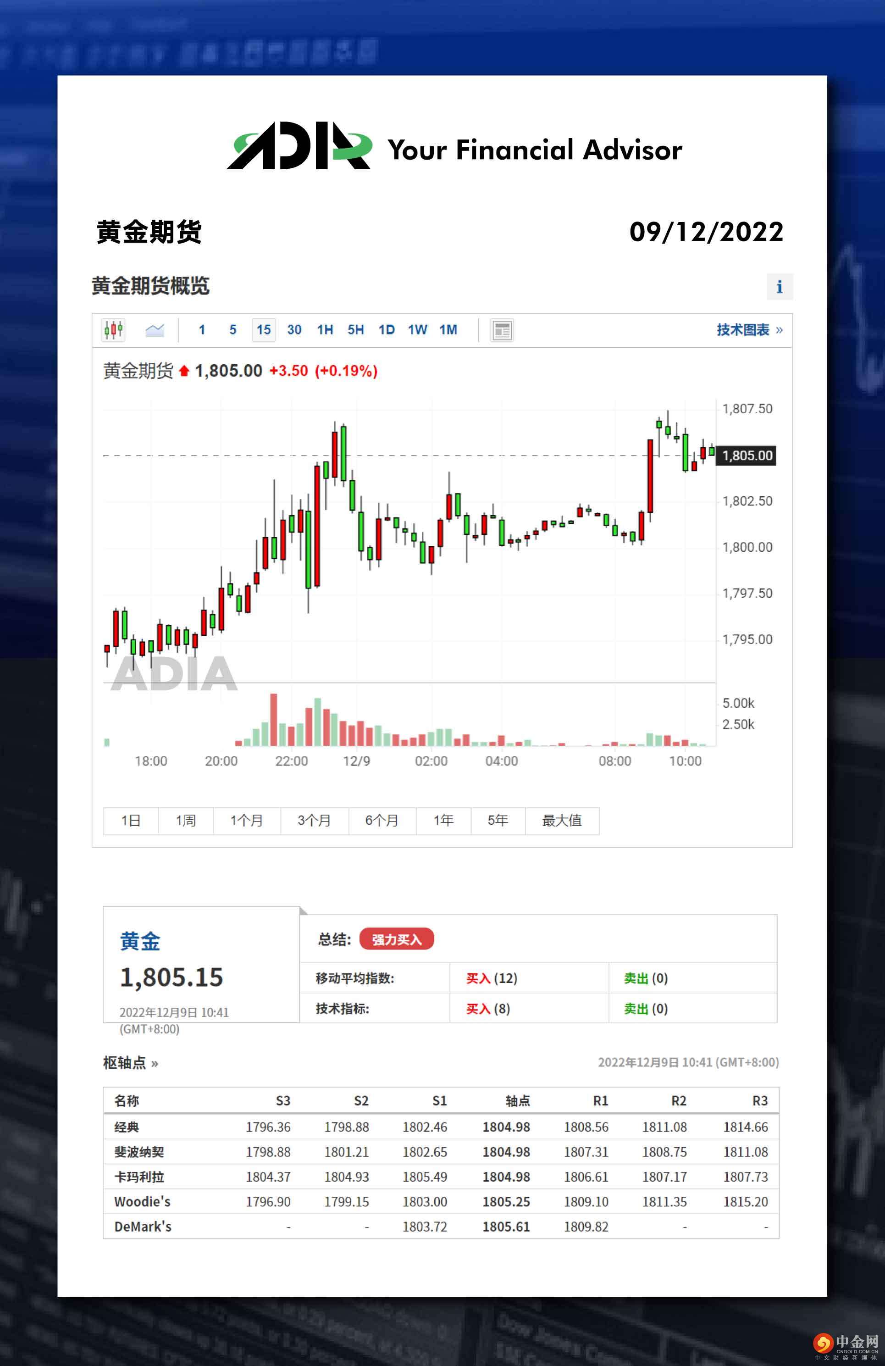Click the news overlay icon in the chart toolbar

502,330
